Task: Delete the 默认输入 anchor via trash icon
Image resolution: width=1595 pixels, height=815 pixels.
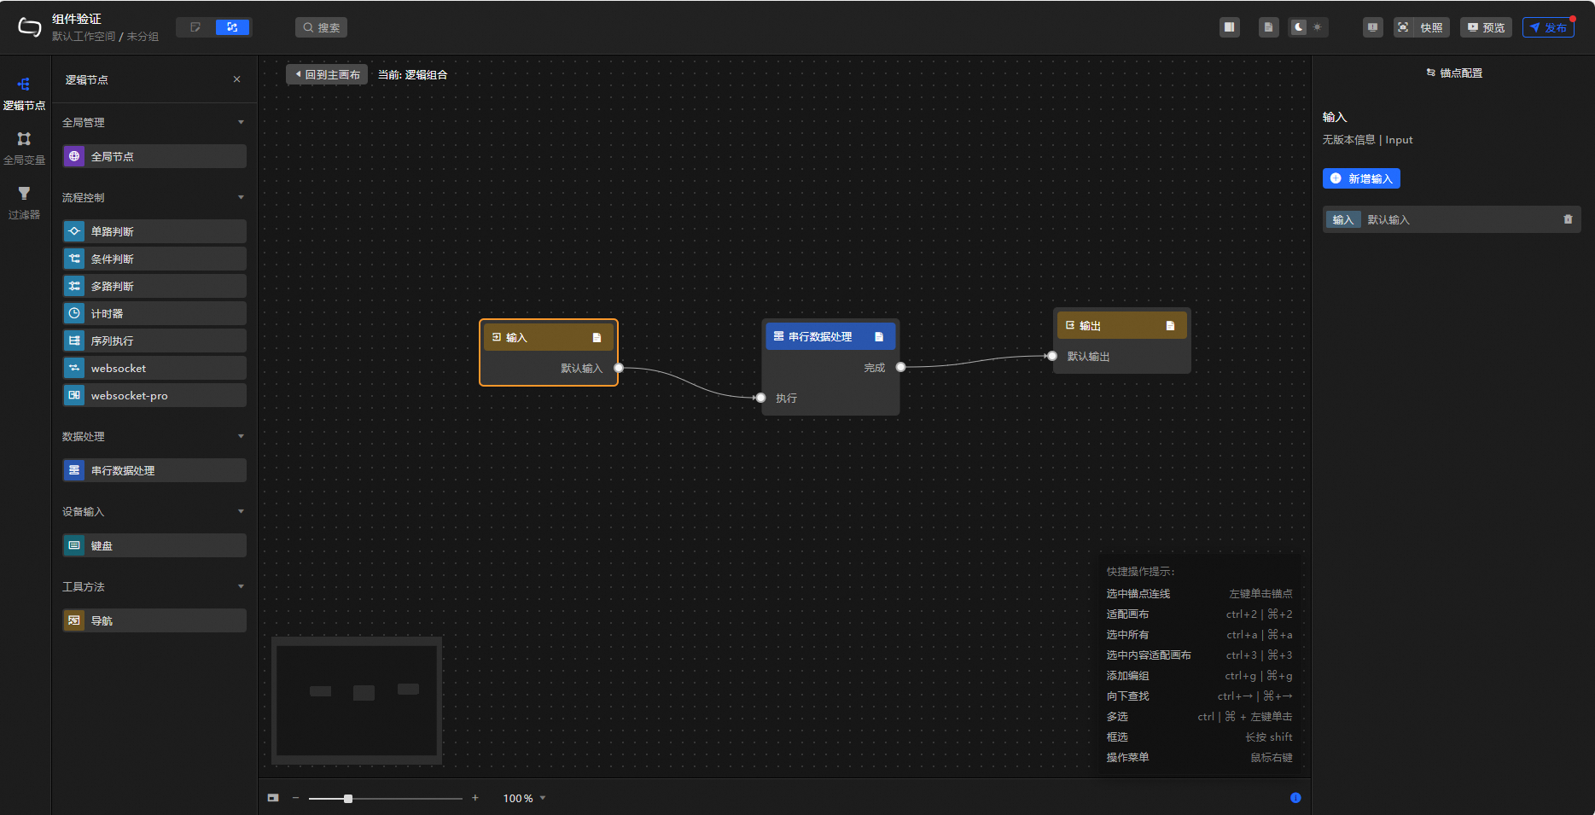Action: click(x=1568, y=219)
